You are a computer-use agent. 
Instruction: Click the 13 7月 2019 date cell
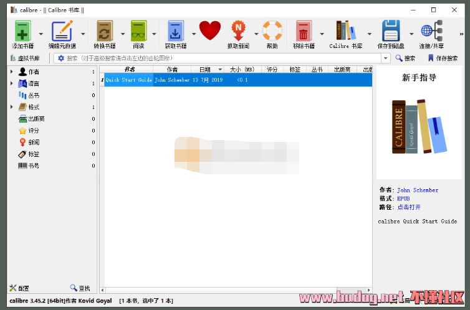coord(208,80)
